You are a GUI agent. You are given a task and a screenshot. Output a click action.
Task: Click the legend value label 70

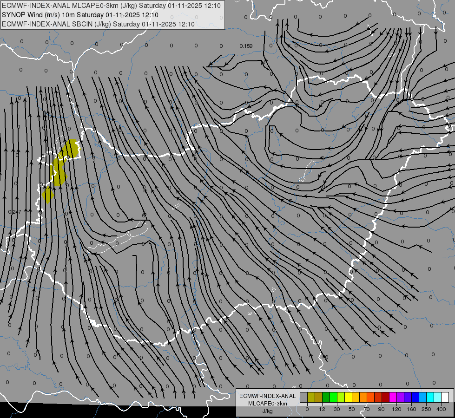pos(367,409)
